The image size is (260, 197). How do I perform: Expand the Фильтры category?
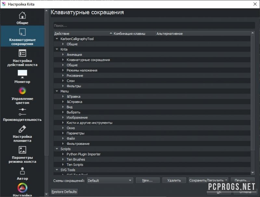63,86
